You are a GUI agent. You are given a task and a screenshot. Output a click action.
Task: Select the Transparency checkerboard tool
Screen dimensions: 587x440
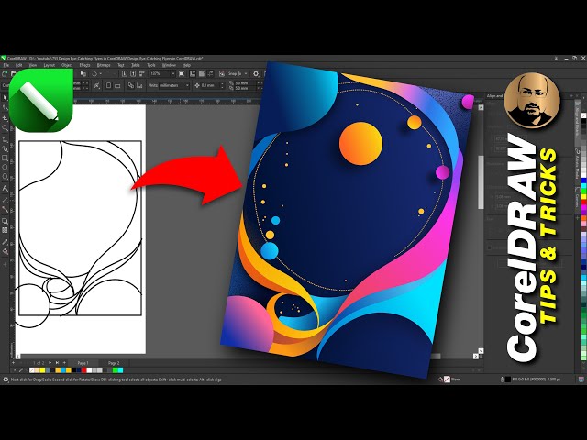(x=5, y=230)
